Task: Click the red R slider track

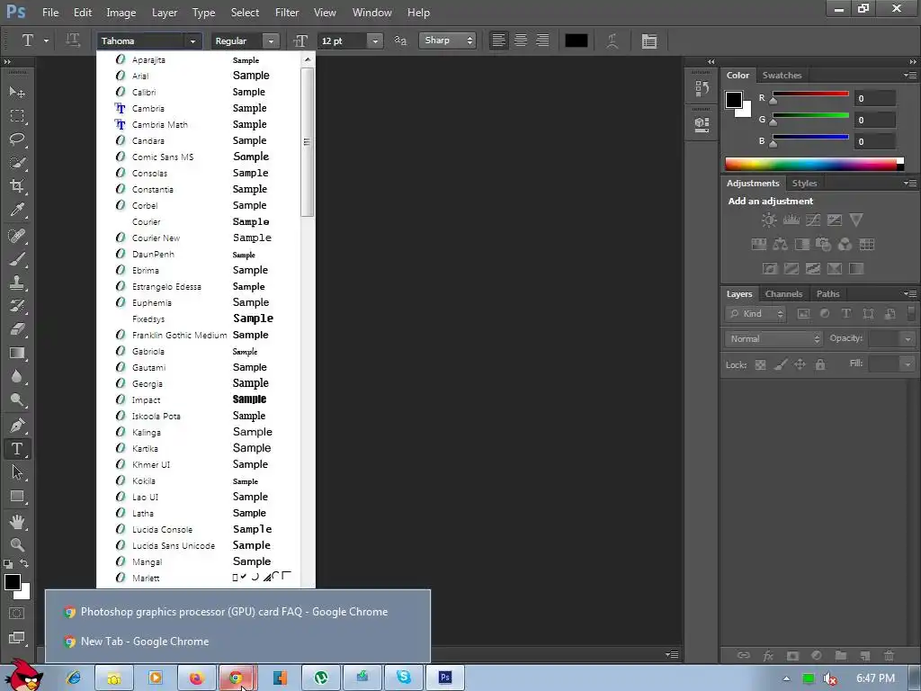Action: pyautogui.click(x=810, y=94)
